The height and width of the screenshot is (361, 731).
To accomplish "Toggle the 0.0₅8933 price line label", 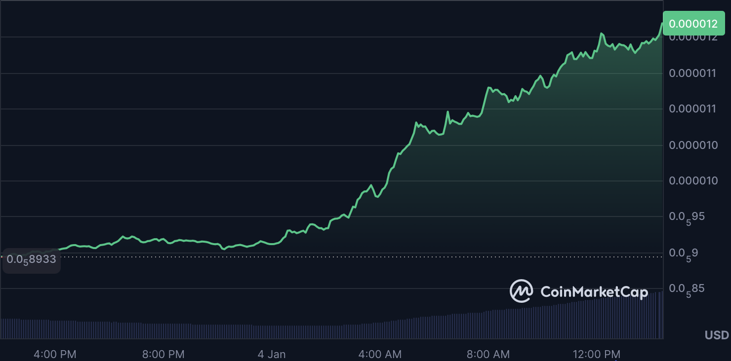I will coord(31,259).
